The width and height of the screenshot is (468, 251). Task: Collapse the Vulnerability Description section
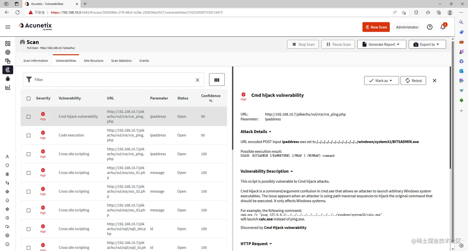click(x=266, y=171)
